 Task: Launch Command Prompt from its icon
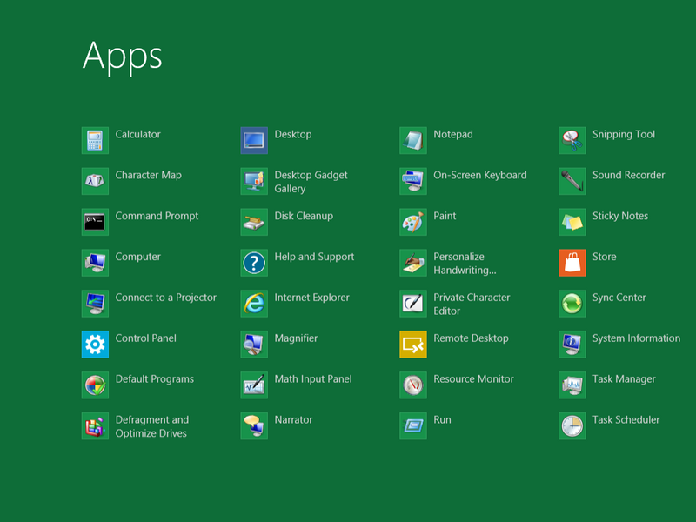point(95,222)
